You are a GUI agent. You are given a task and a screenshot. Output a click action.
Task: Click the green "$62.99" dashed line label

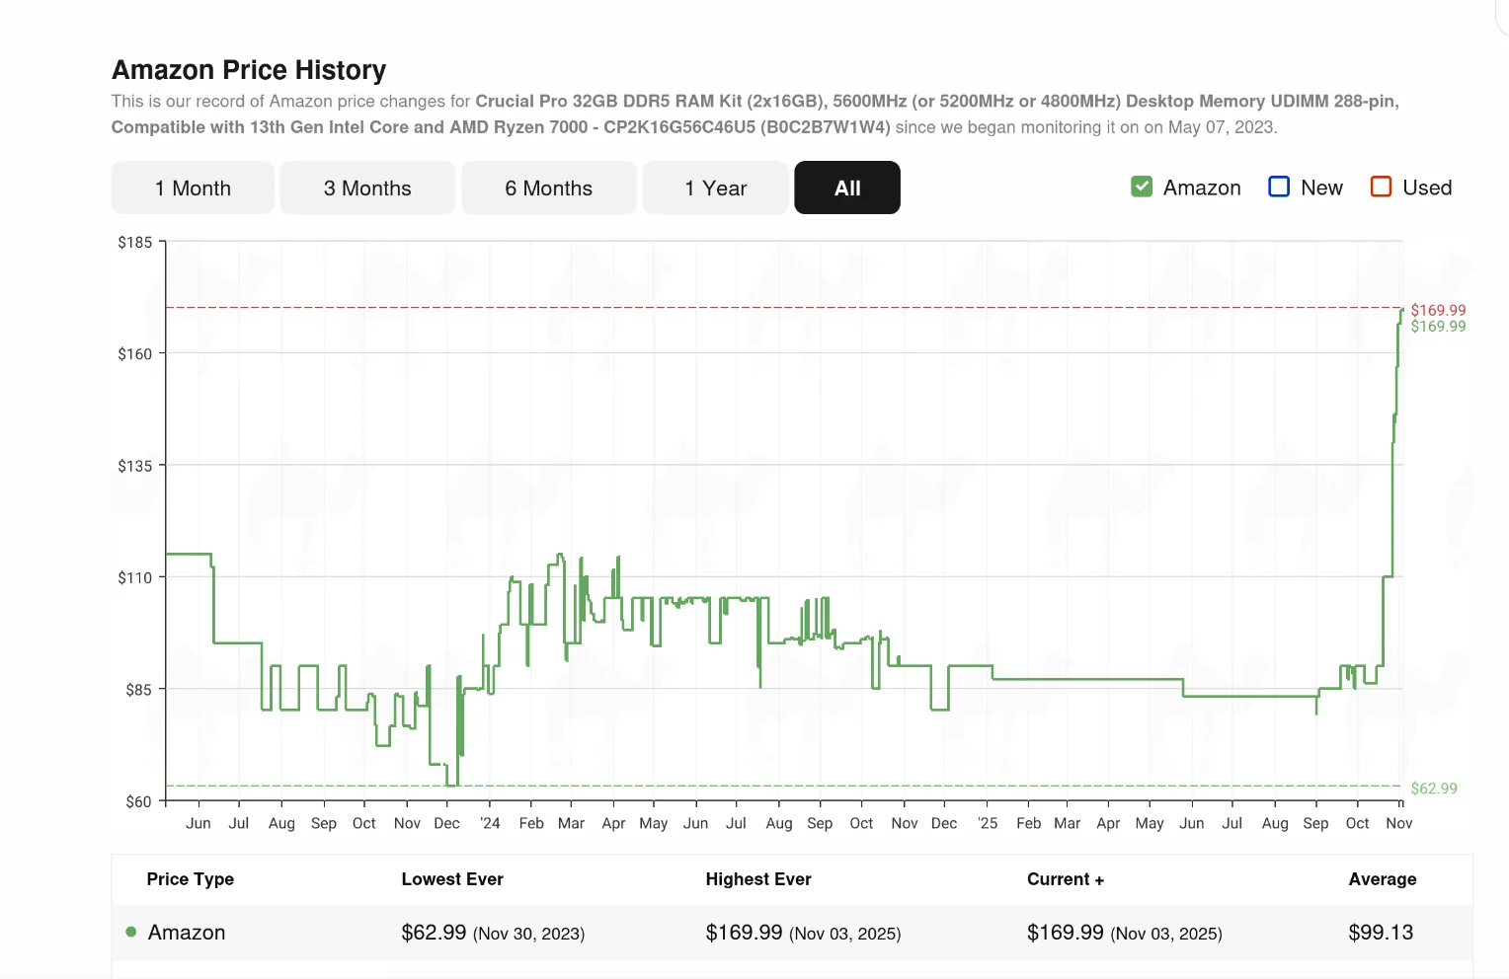coord(1434,788)
